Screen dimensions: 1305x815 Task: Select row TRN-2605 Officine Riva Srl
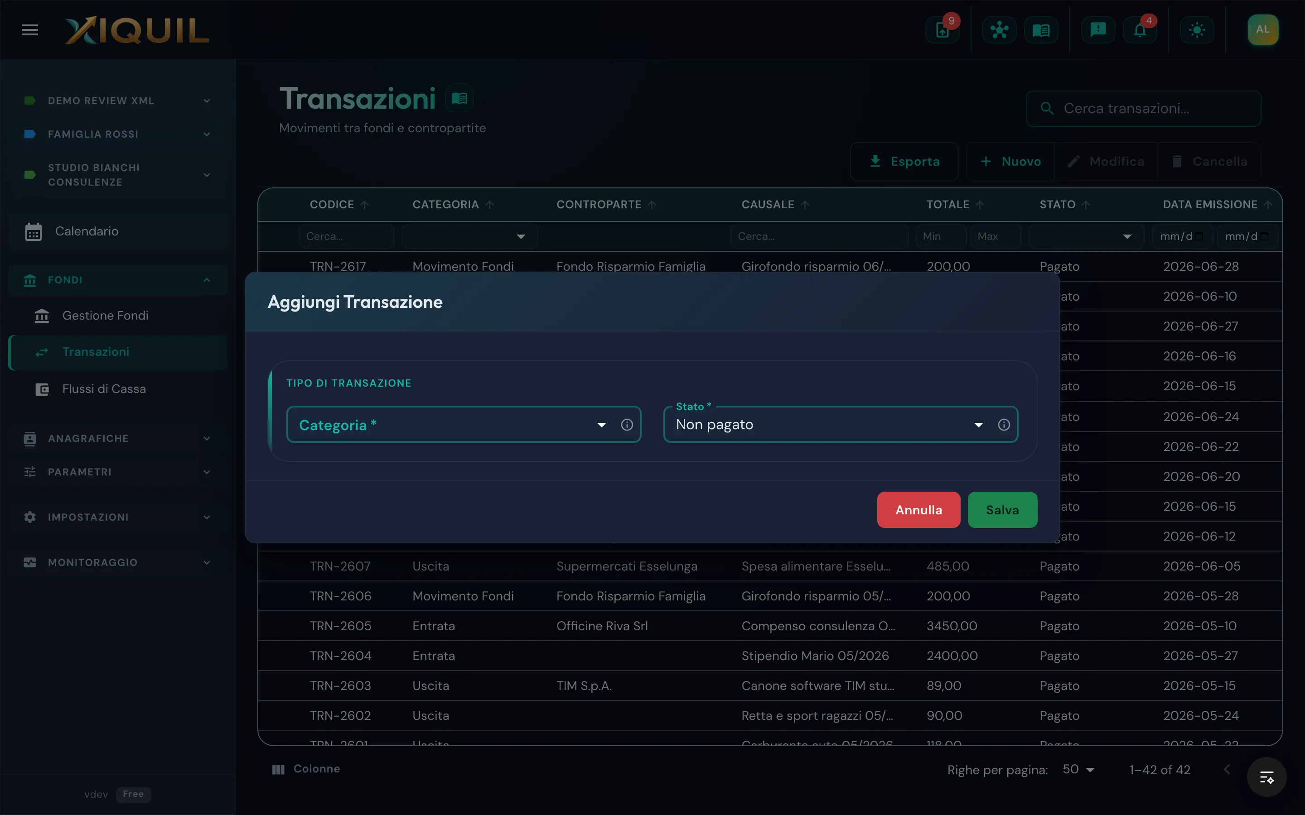[x=769, y=626]
